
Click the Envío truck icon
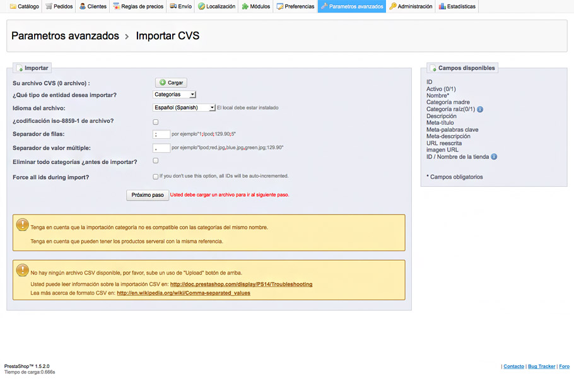[x=173, y=6]
